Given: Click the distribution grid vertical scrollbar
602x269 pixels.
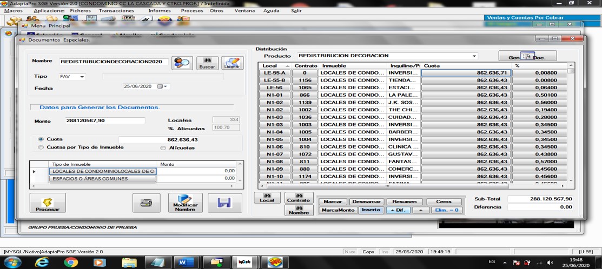Looking at the screenshot, I should click(571, 123).
